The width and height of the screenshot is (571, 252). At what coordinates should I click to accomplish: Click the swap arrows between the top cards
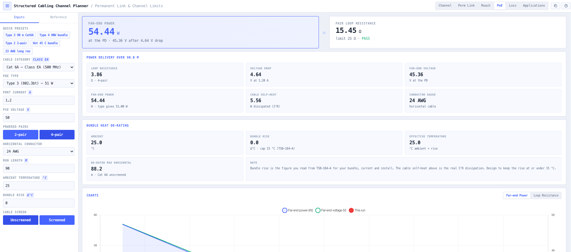(324, 33)
